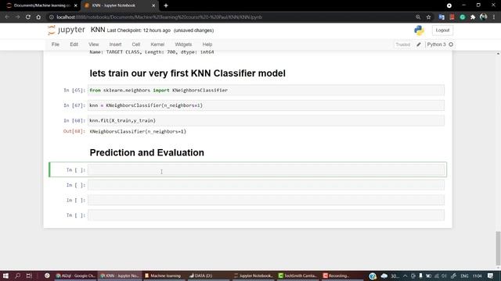Open the Cell menu
The image size is (501, 281).
[x=136, y=44]
